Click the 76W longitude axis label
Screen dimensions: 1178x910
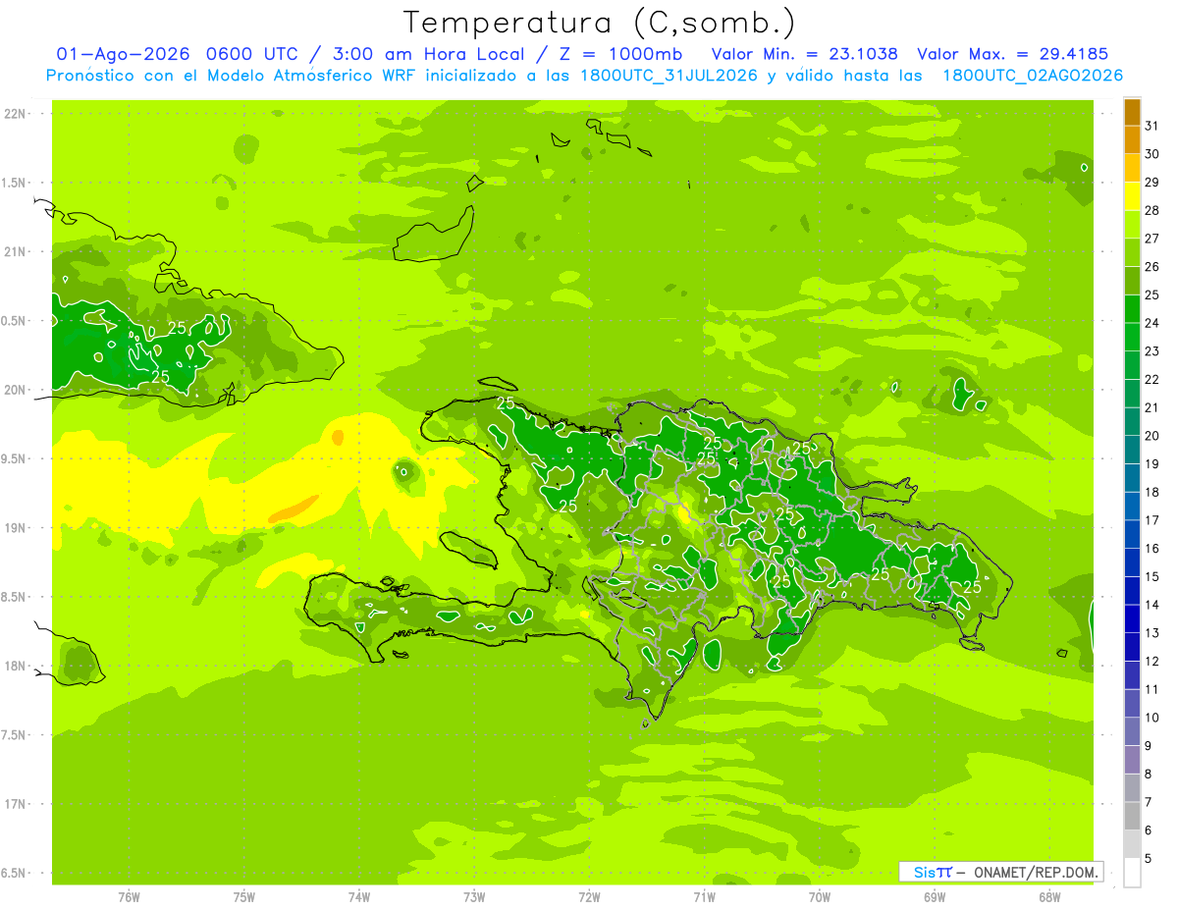pos(129,897)
